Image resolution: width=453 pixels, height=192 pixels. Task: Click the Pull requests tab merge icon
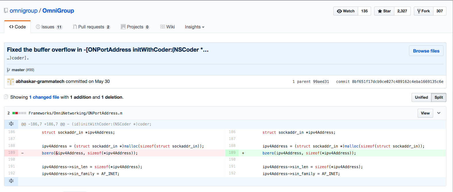[x=75, y=27]
